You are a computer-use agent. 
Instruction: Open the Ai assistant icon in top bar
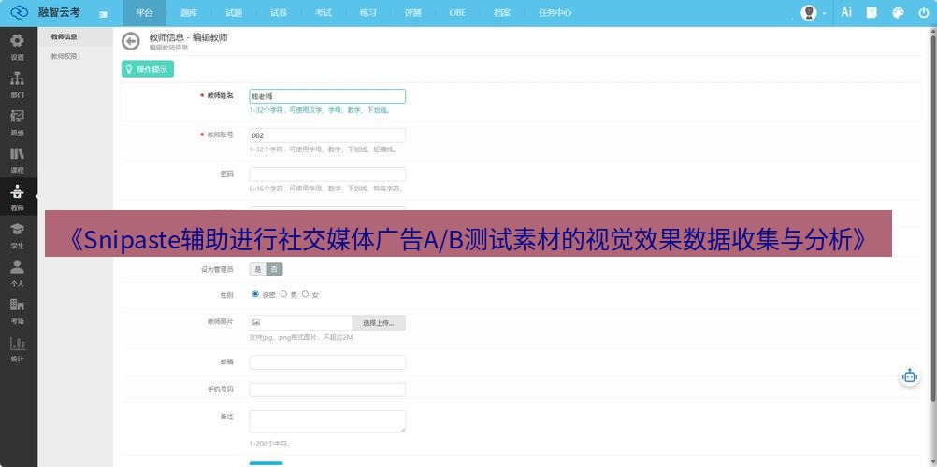(x=846, y=12)
